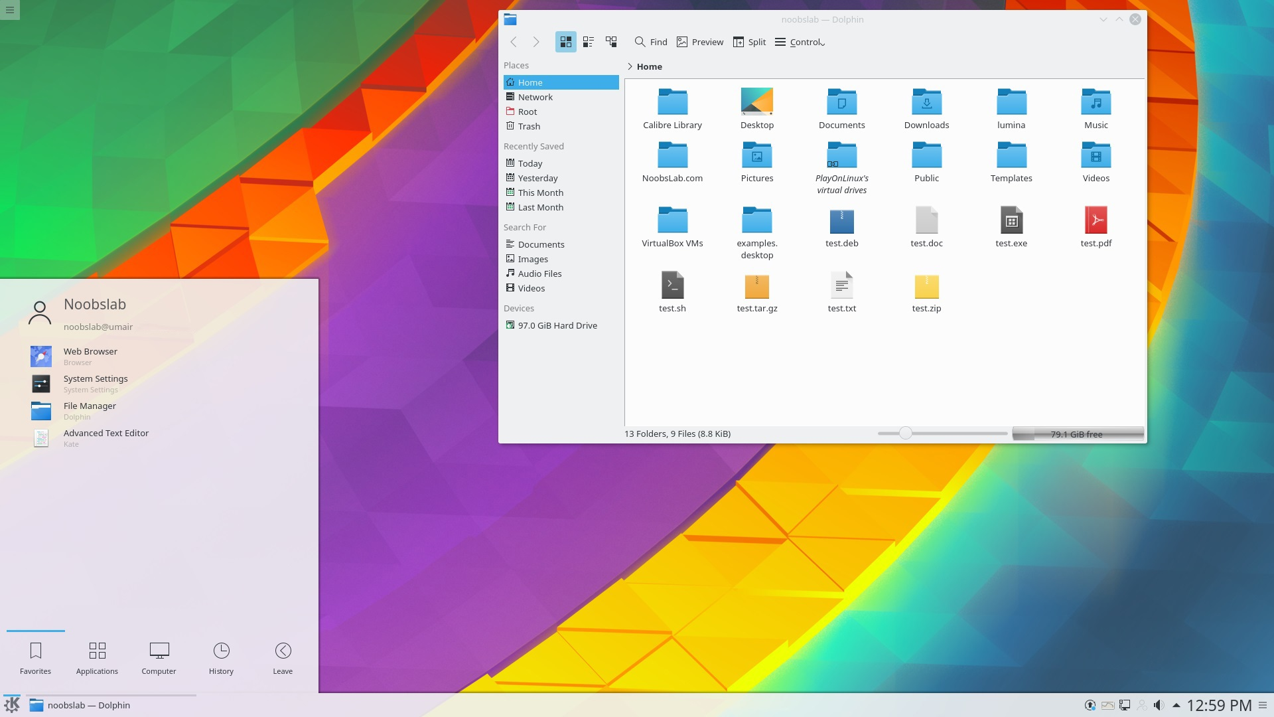Screen dimensions: 1274x717
Task: Open the Control menu dropdown
Action: [800, 42]
